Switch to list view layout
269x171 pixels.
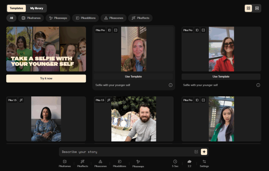(x=257, y=8)
